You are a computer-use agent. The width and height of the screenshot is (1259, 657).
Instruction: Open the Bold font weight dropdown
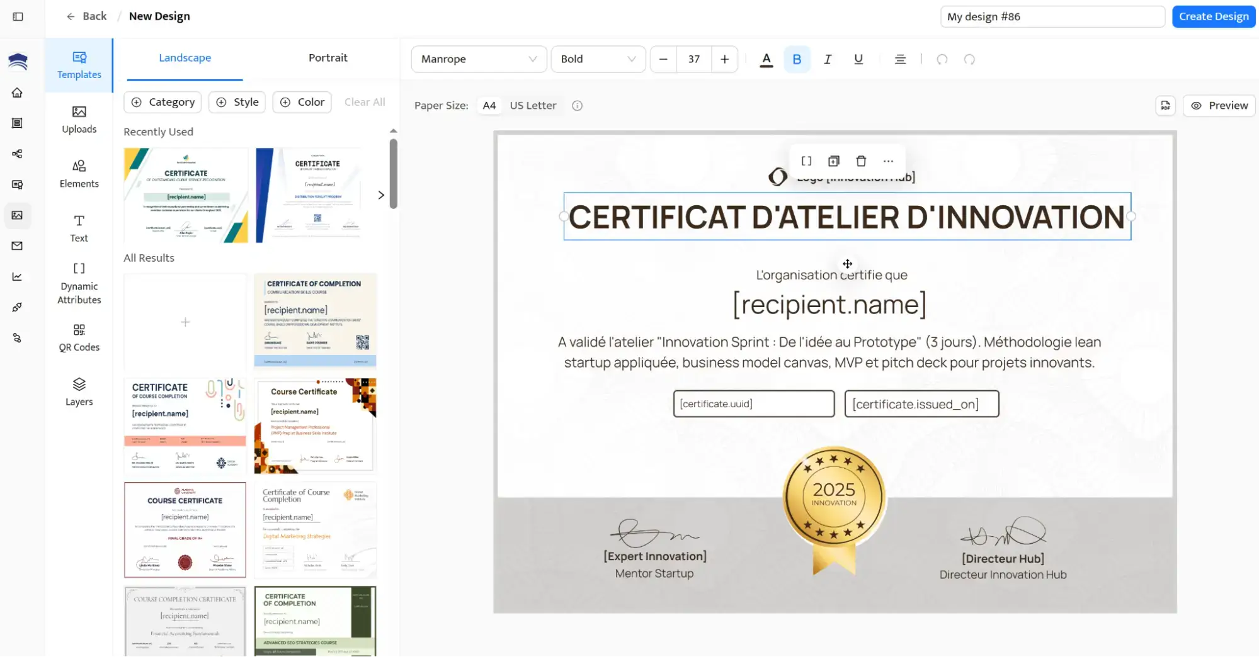click(x=598, y=59)
